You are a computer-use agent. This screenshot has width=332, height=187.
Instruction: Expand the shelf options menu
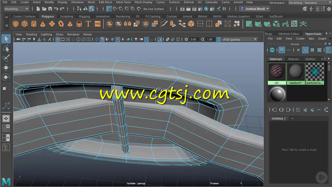(7, 25)
